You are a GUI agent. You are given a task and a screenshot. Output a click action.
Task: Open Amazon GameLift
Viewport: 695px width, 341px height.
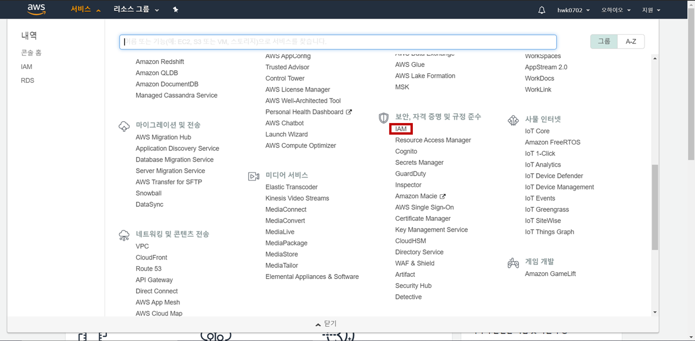click(x=550, y=273)
